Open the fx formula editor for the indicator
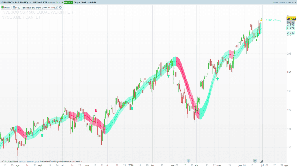 point(57,8)
